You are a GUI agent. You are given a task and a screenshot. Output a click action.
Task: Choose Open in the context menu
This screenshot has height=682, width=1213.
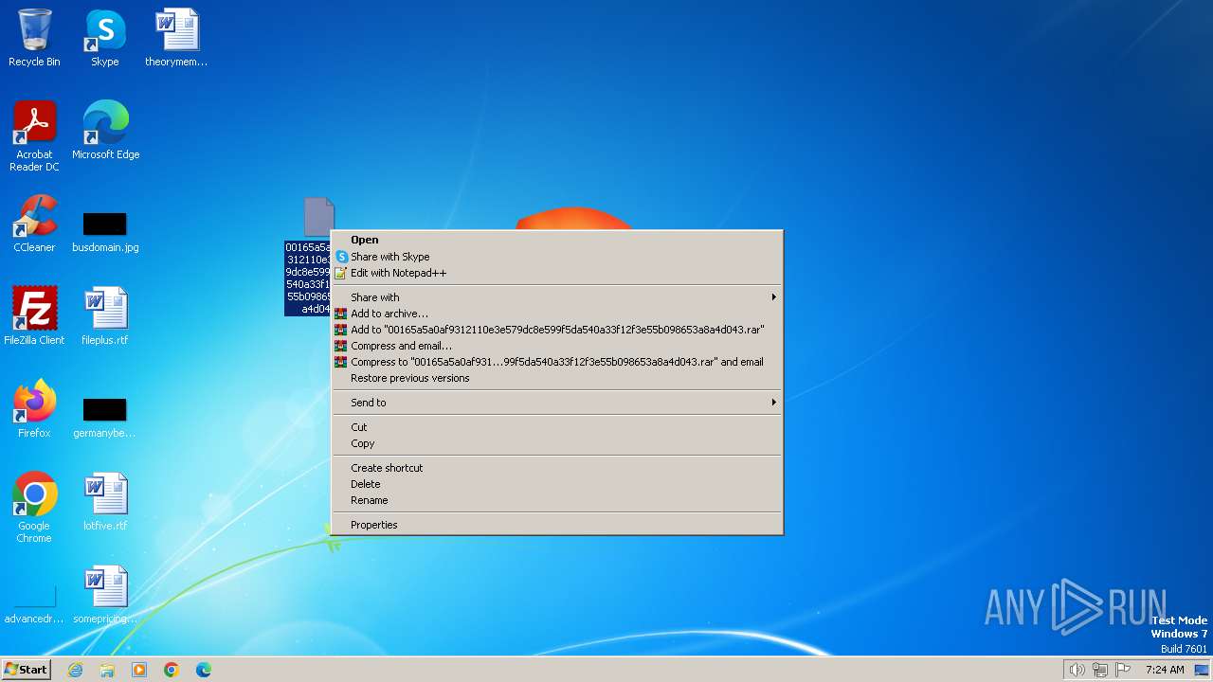[557, 240]
